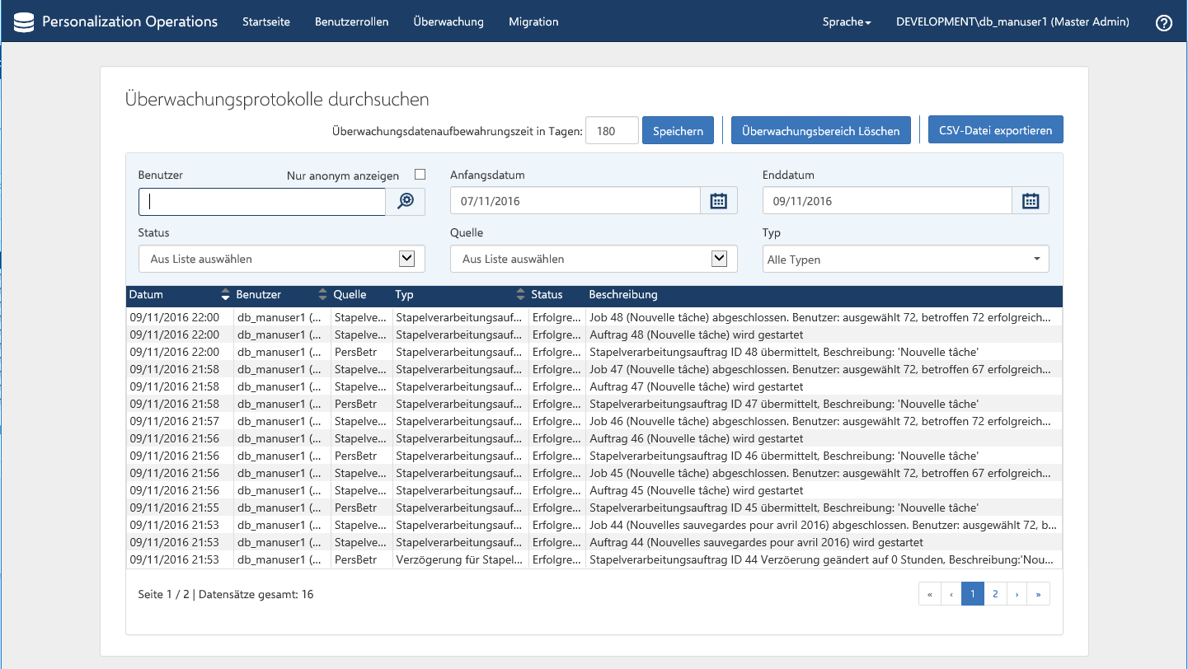
Task: Expand the Status dropdown list
Action: pyautogui.click(x=406, y=259)
